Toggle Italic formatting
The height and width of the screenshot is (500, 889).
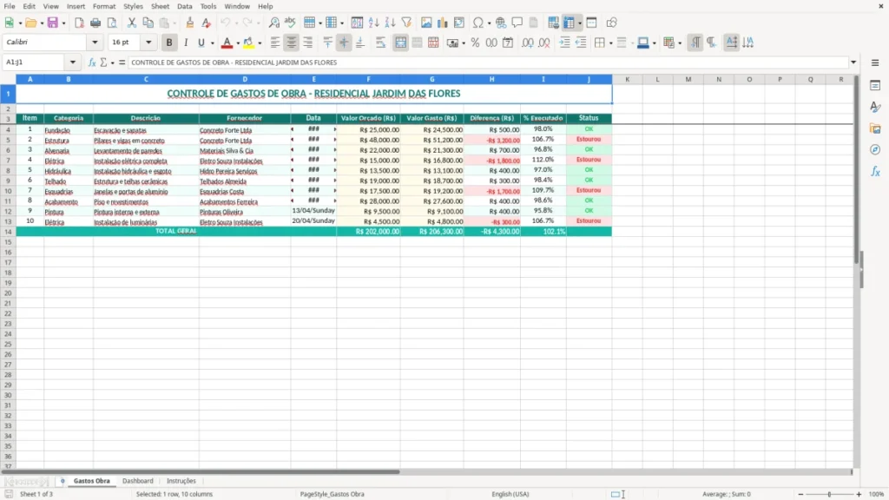(186, 43)
